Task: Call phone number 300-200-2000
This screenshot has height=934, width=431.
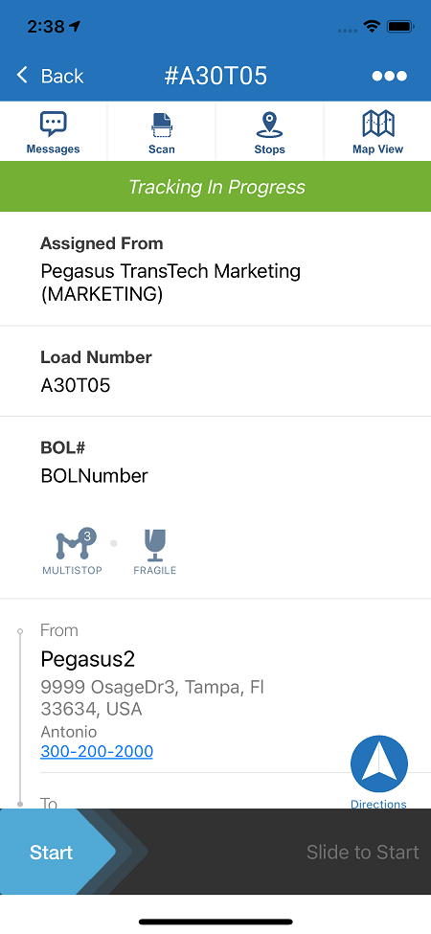Action: (97, 752)
